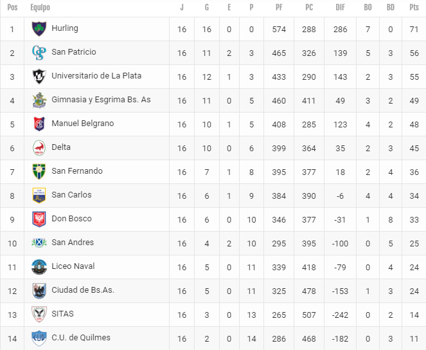The height and width of the screenshot is (350, 426).
Task: Click Gimnasia y Esgrima Bs. As emblem
Action: [x=39, y=100]
